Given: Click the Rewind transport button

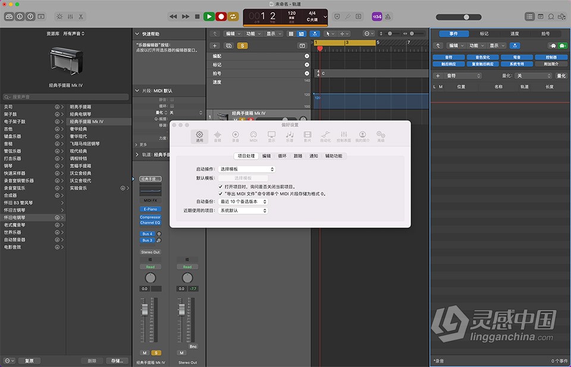Looking at the screenshot, I should [173, 17].
